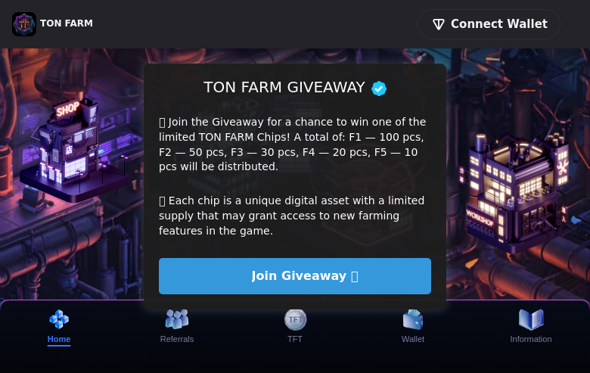Image resolution: width=590 pixels, height=373 pixels.
Task: Open the Wallet icon in the bottom bar
Action: tap(413, 319)
